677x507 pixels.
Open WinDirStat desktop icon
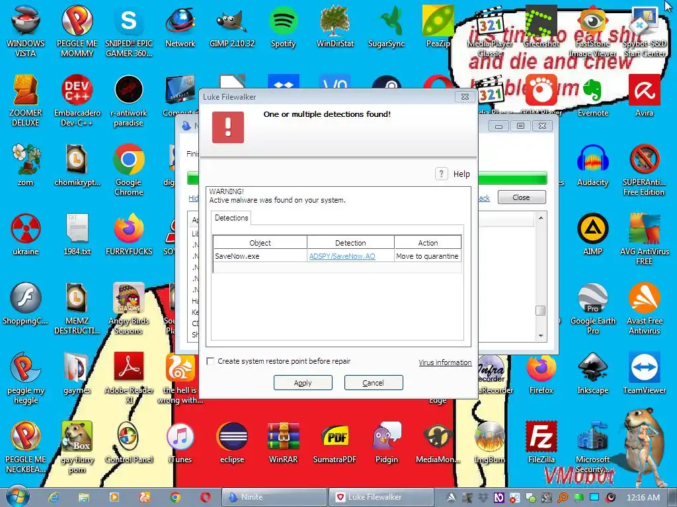(x=335, y=26)
